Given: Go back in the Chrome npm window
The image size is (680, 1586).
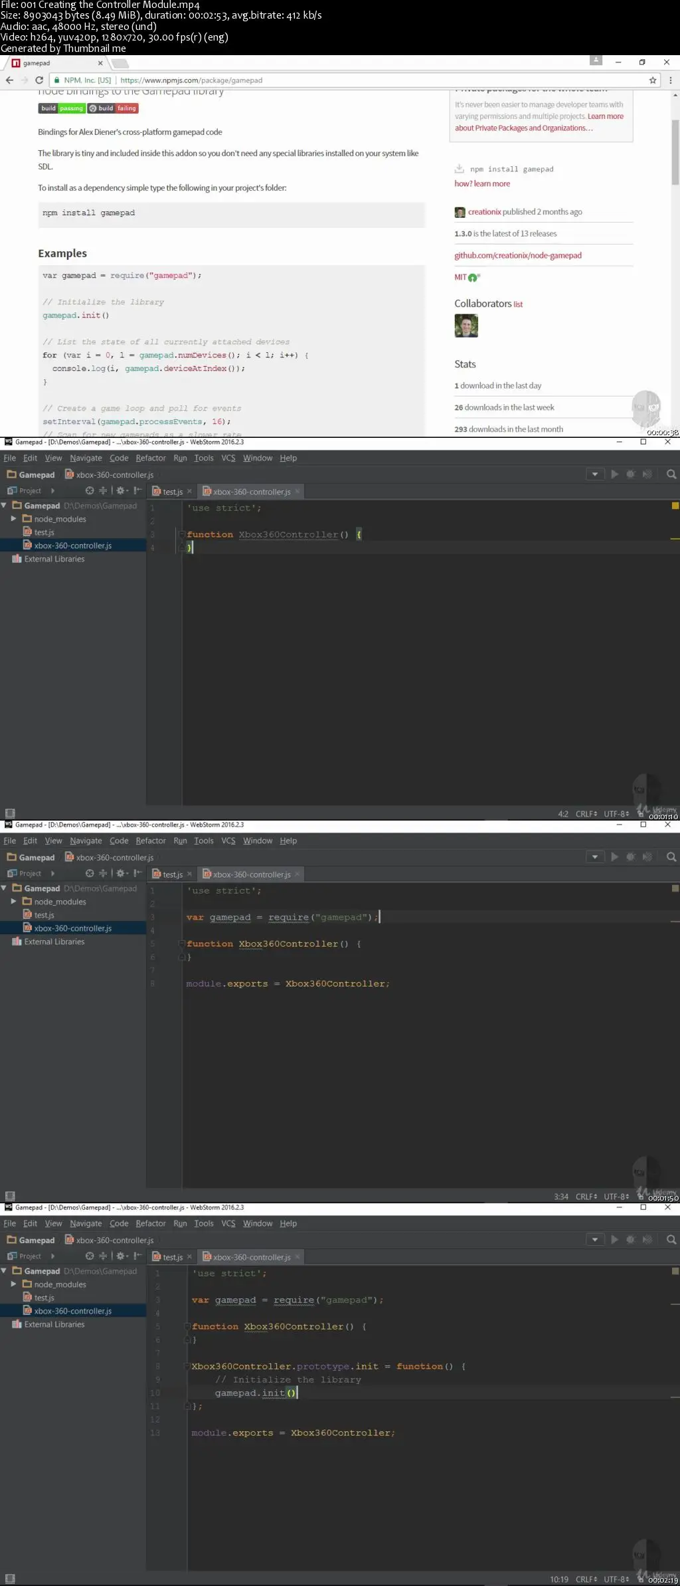Looking at the screenshot, I should click(9, 80).
